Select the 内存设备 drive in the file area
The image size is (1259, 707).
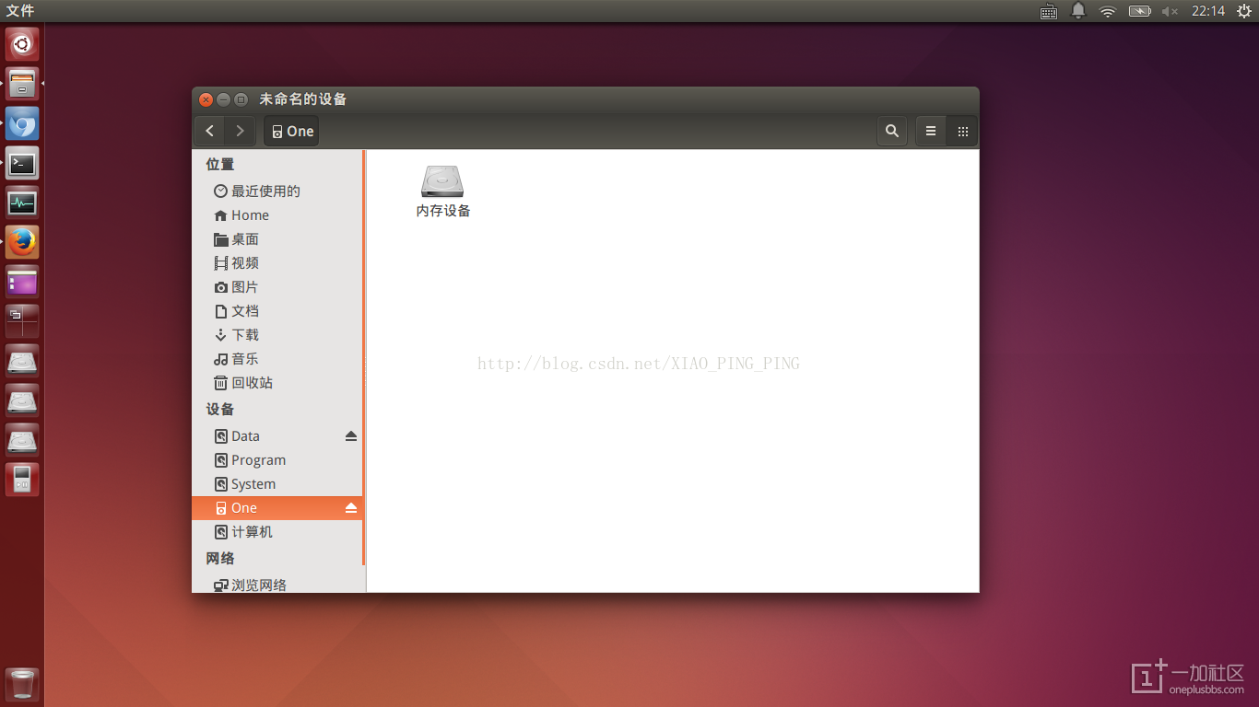tap(443, 191)
